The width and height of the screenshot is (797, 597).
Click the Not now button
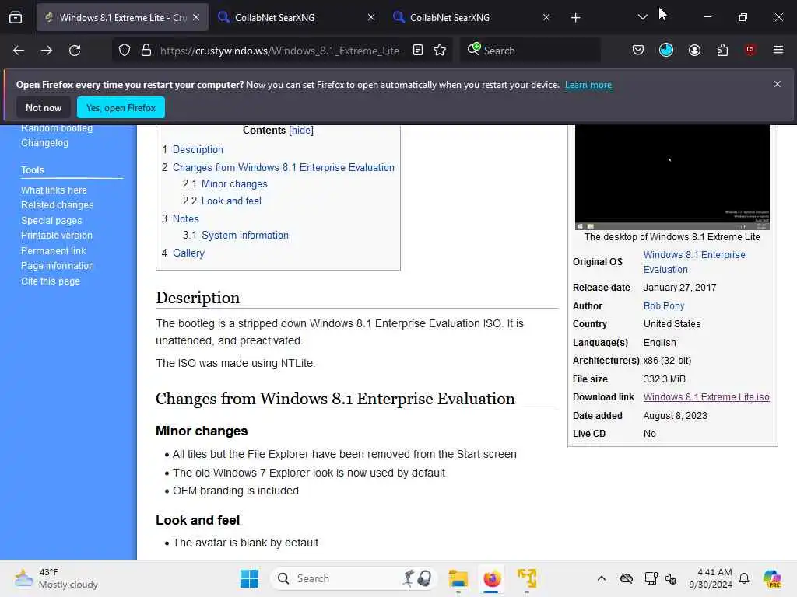tap(44, 107)
